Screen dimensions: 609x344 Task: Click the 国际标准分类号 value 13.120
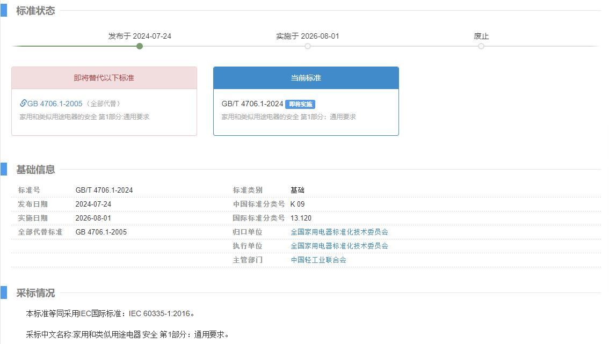point(301,218)
